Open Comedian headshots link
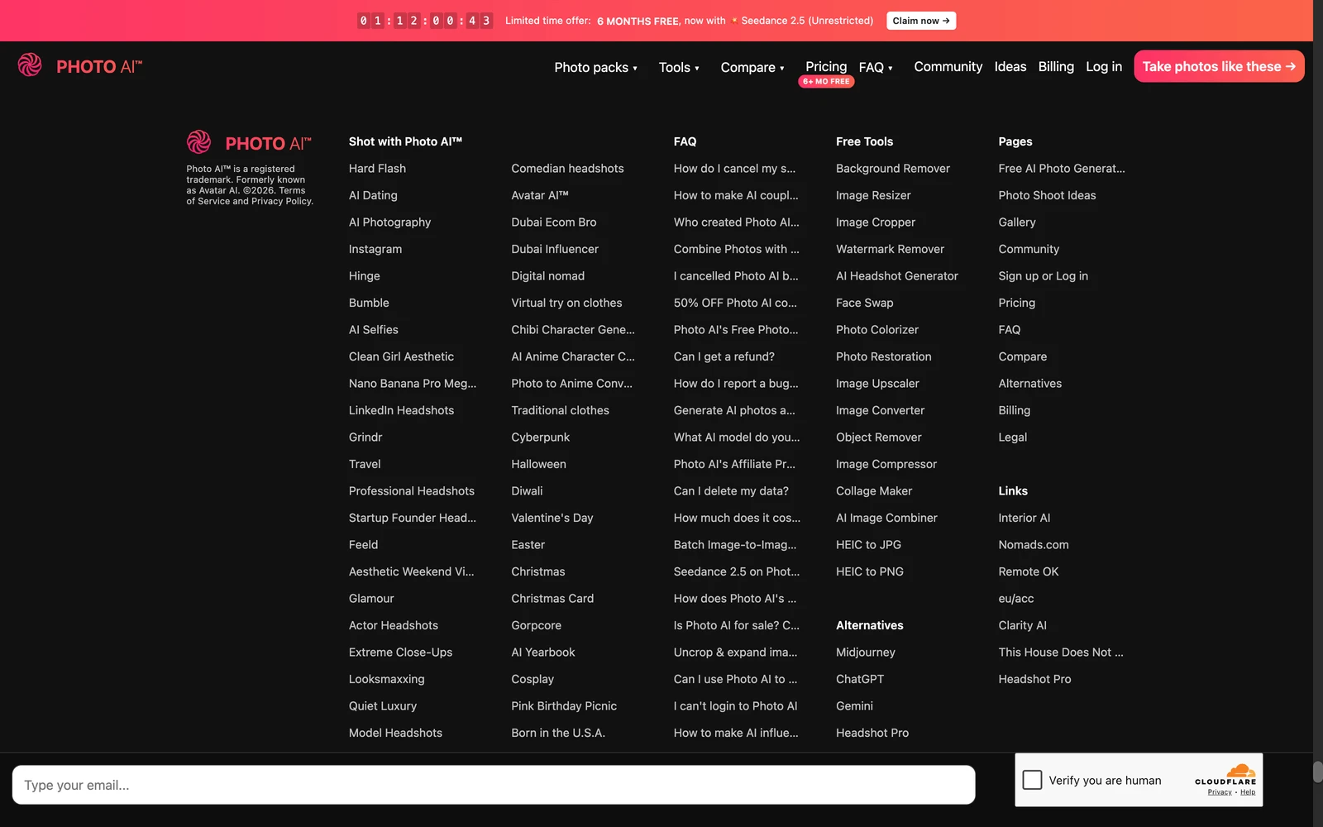The width and height of the screenshot is (1323, 827). tap(567, 169)
